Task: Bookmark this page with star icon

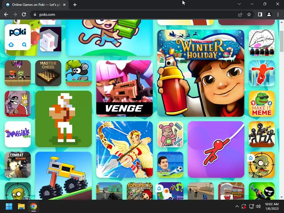Action: point(249,14)
